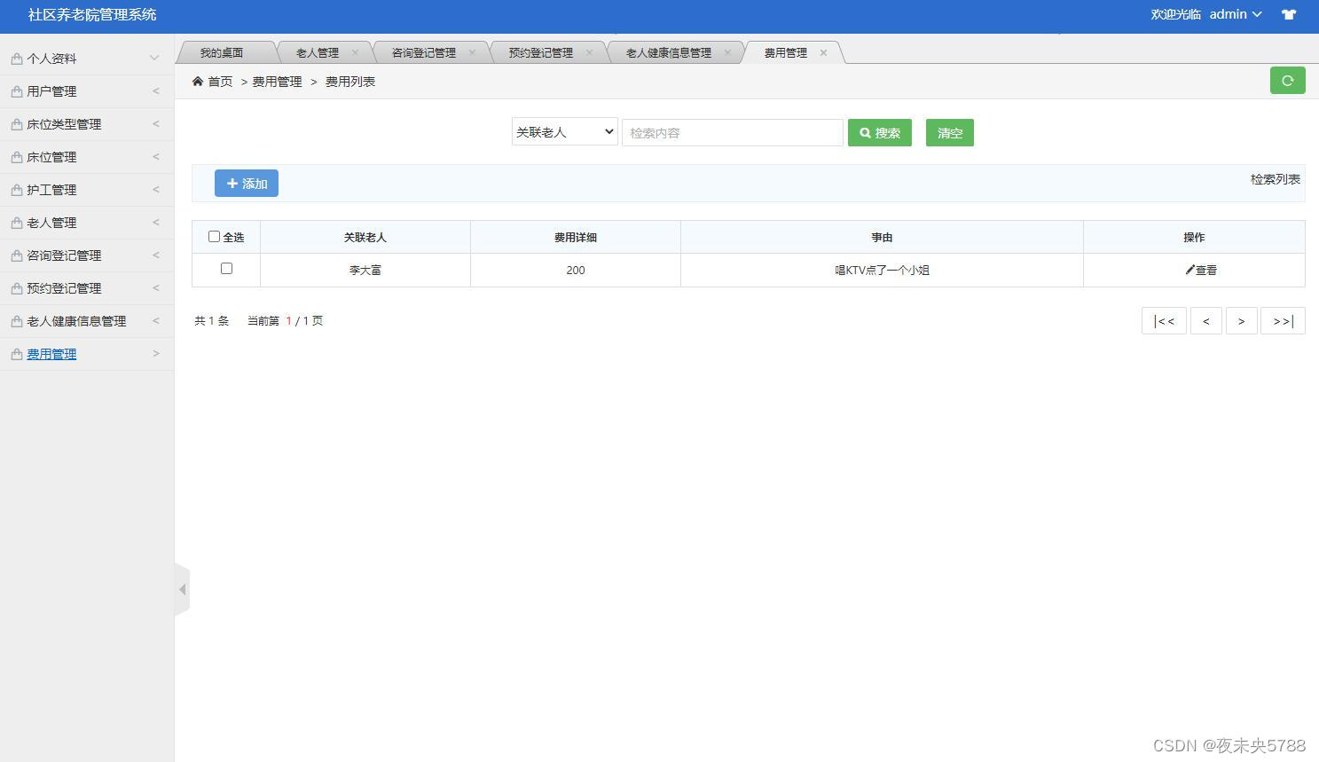The image size is (1319, 762).
Task: Expand 预约登记管理 sidebar arrow
Action: click(156, 287)
